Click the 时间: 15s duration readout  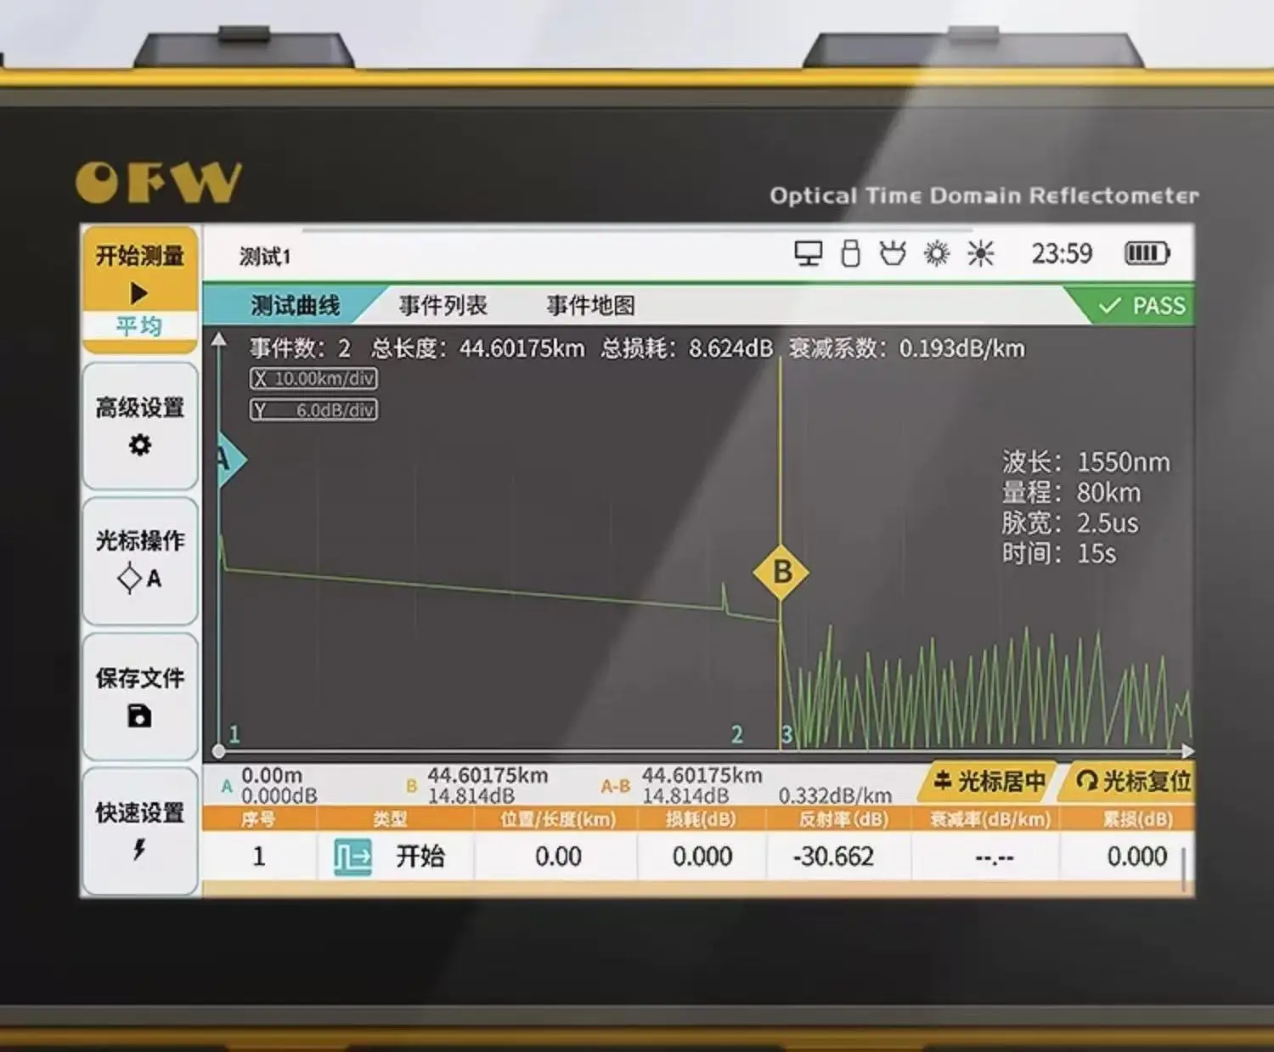1059,554
